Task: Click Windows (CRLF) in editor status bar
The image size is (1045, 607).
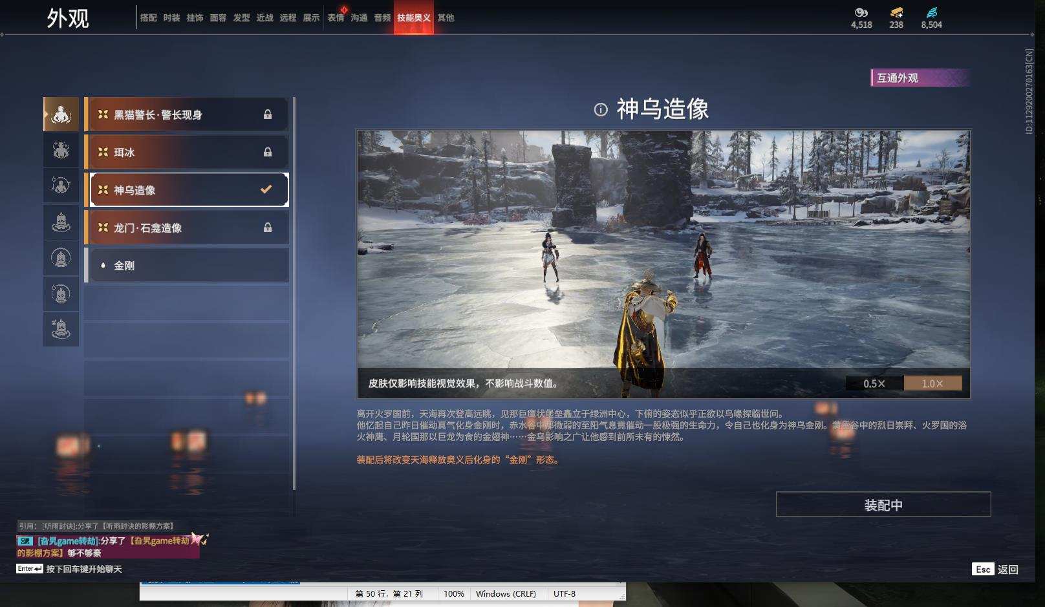Action: (x=506, y=593)
